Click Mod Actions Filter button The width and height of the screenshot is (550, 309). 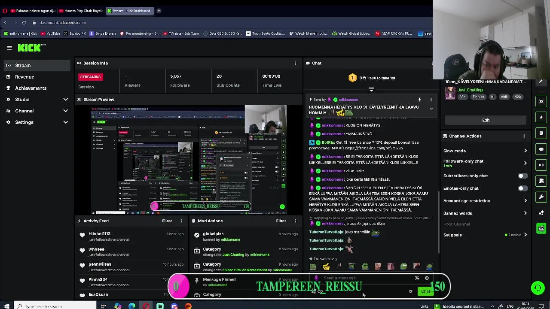(x=281, y=221)
